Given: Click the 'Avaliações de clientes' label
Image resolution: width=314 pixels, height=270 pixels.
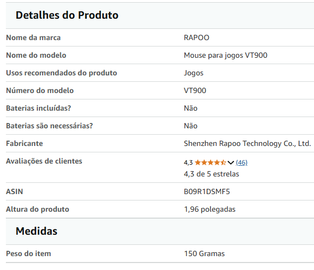Looking at the screenshot, I should coord(44,161).
